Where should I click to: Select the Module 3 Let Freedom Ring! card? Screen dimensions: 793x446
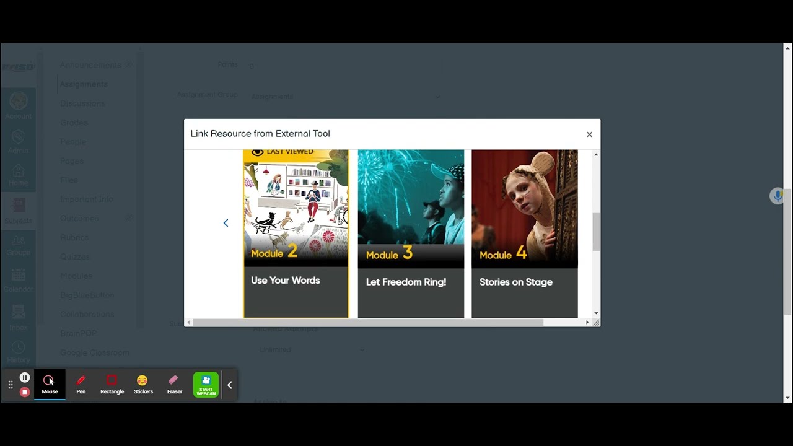411,234
